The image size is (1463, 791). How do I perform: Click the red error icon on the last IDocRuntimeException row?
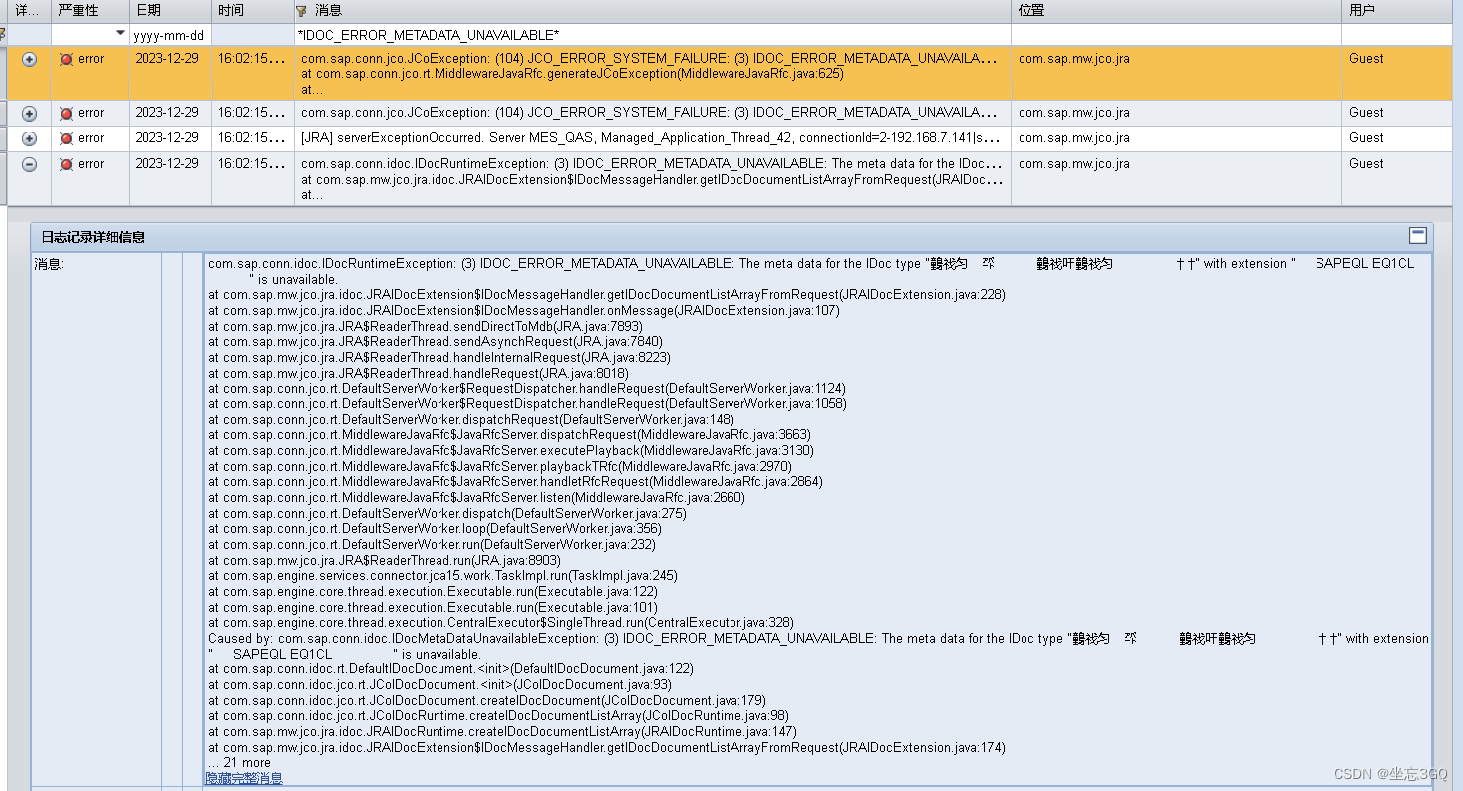point(67,163)
